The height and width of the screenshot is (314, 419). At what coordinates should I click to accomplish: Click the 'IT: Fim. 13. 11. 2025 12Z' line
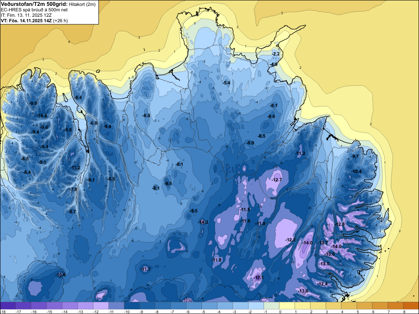tap(26, 15)
